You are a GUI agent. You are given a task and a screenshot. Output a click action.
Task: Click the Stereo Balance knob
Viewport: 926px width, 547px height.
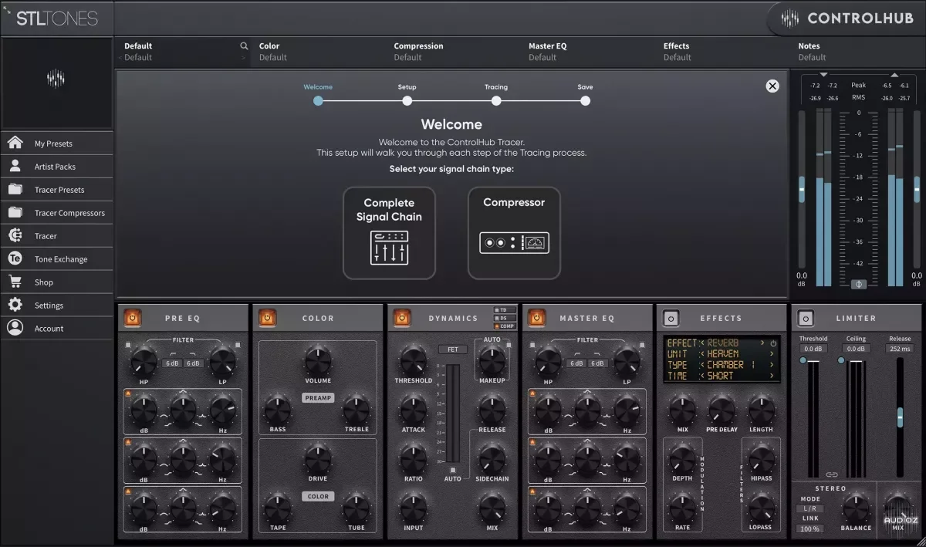856,508
